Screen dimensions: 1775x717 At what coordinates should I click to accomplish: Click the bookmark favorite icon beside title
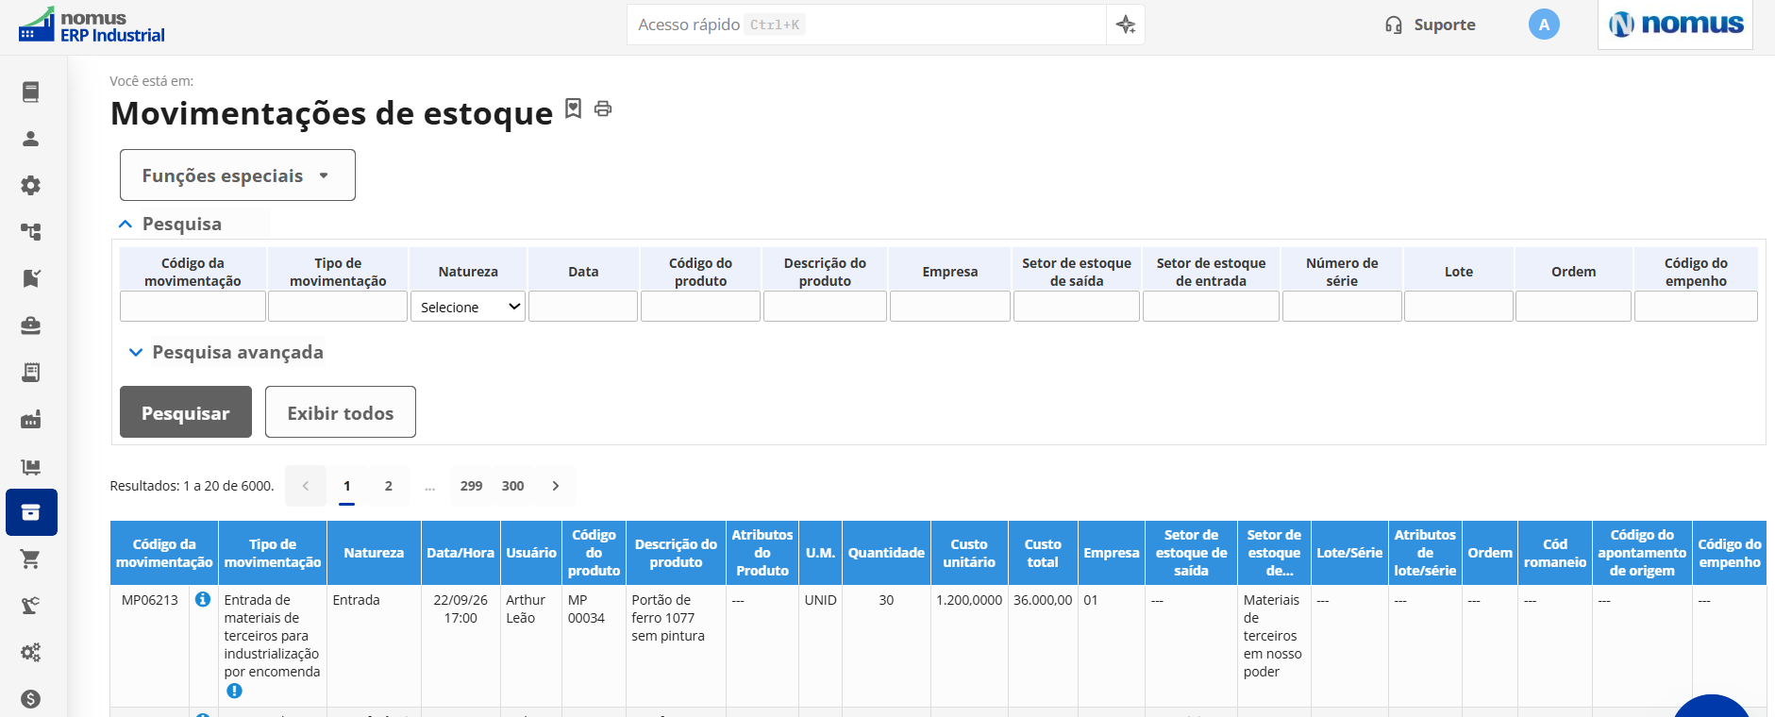pyautogui.click(x=573, y=108)
